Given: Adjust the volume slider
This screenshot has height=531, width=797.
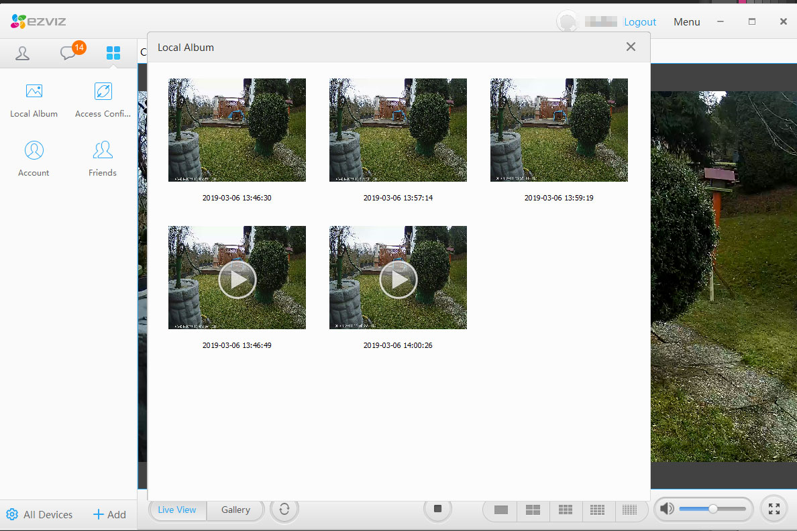Looking at the screenshot, I should click(x=712, y=509).
